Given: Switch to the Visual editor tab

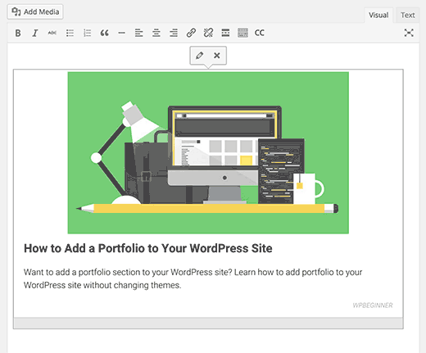Looking at the screenshot, I should [x=378, y=15].
